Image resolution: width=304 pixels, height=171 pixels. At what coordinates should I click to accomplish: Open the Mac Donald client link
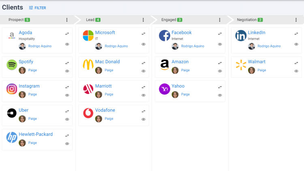pyautogui.click(x=107, y=62)
